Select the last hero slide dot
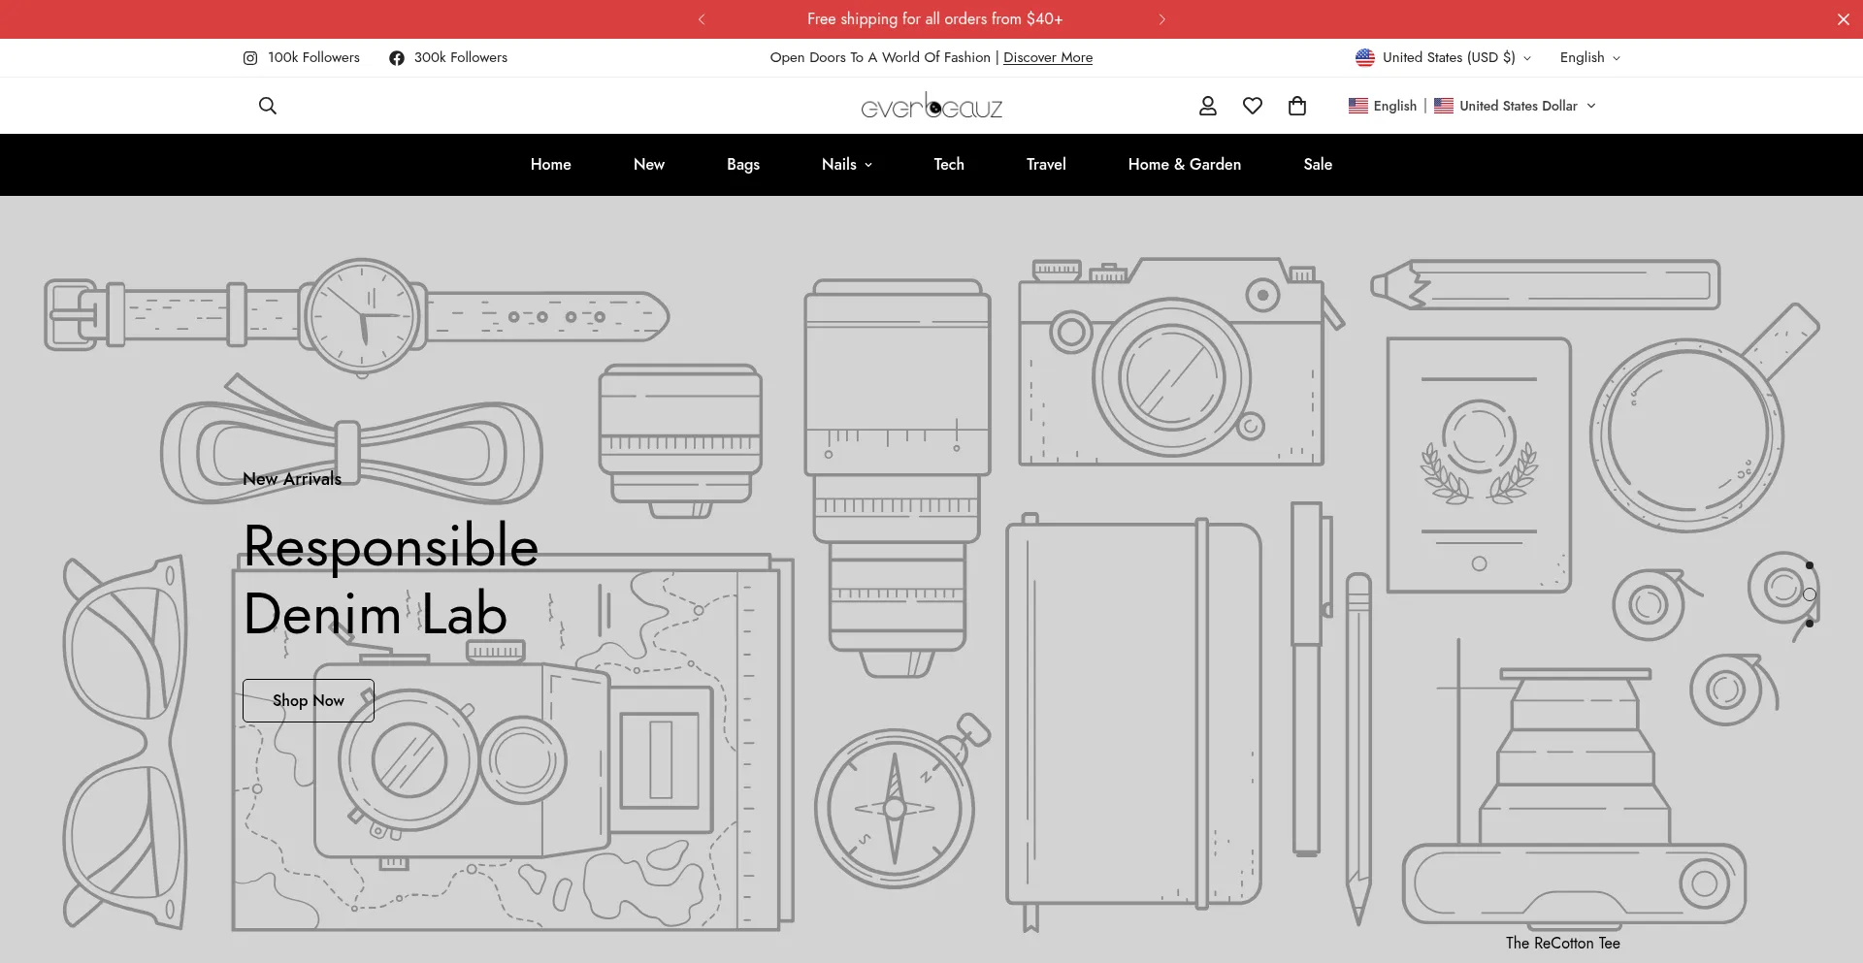Image resolution: width=1863 pixels, height=963 pixels. pyautogui.click(x=1809, y=624)
